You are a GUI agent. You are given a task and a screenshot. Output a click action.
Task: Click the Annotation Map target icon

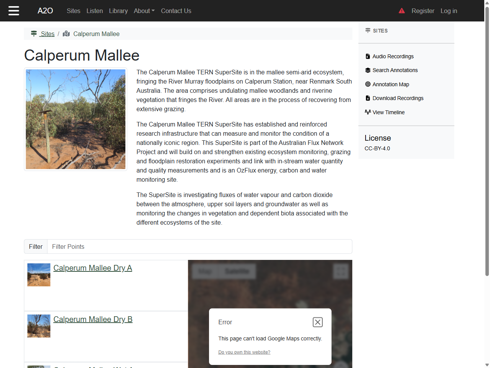[367, 84]
